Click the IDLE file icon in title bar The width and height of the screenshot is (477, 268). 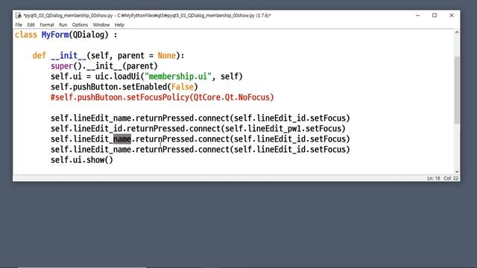pos(19,15)
